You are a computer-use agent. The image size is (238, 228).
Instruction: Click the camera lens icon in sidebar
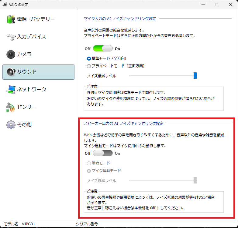click(11, 54)
